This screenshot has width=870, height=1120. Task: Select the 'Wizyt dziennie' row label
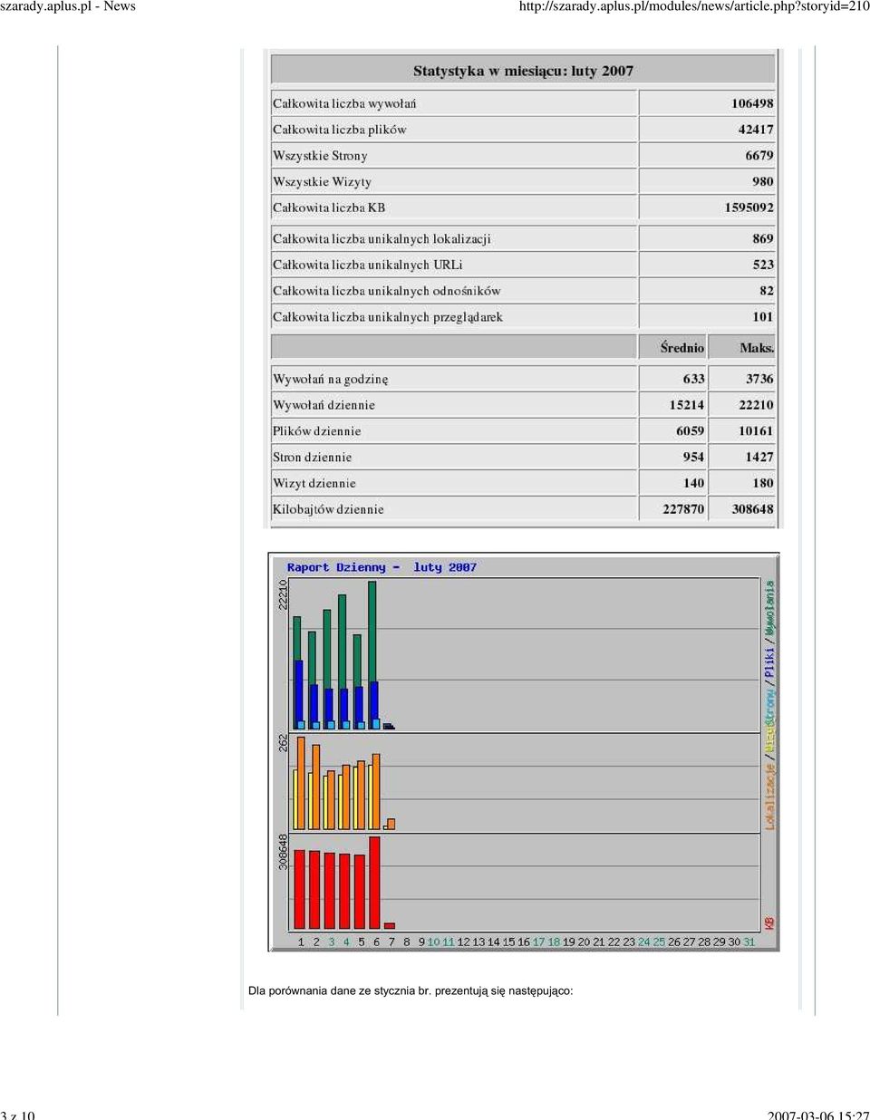(x=314, y=484)
